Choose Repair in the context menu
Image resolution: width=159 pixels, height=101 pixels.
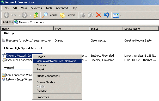coord(57,69)
